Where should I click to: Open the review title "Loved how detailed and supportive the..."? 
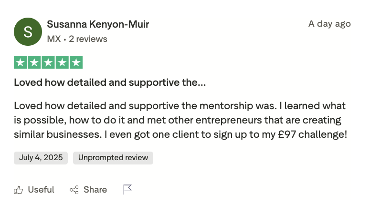click(110, 82)
